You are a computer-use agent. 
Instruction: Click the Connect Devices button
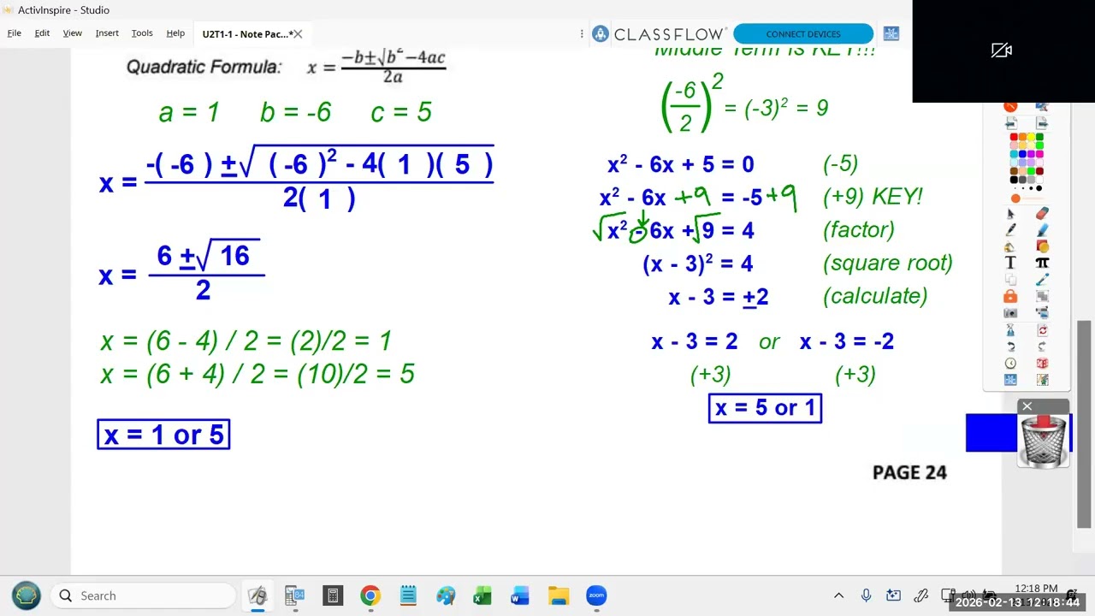point(803,33)
